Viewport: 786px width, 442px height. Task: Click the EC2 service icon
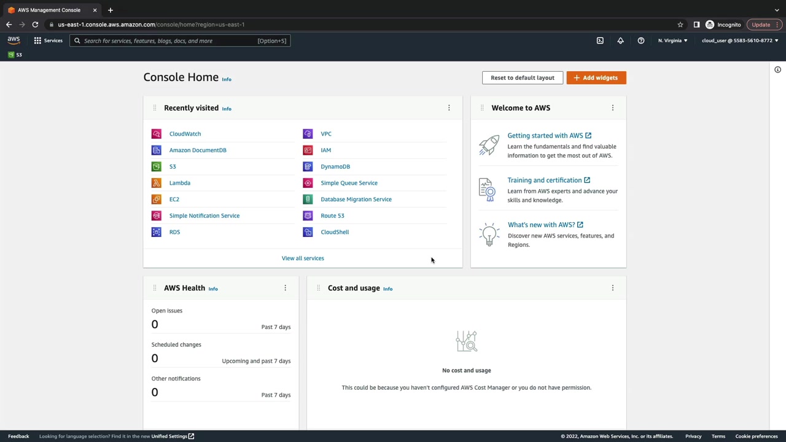(157, 199)
